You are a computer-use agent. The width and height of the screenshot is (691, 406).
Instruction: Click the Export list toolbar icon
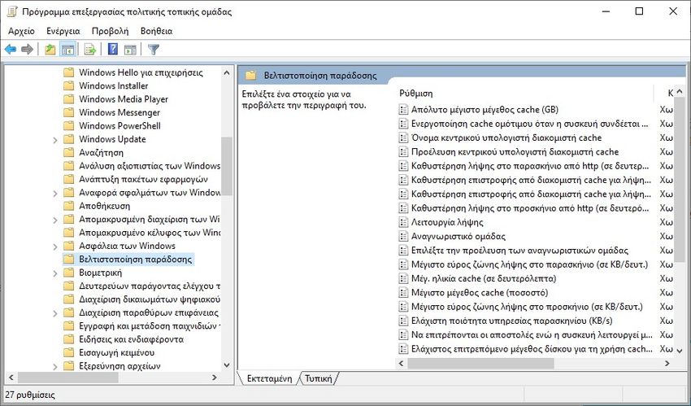coord(90,50)
